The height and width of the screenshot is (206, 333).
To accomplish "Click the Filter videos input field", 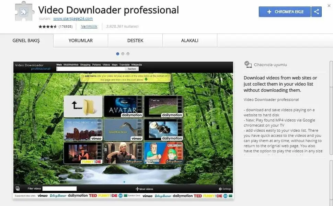I will [59, 189].
